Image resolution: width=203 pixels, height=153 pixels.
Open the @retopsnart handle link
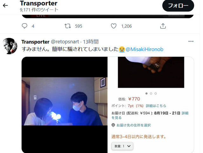(65, 42)
